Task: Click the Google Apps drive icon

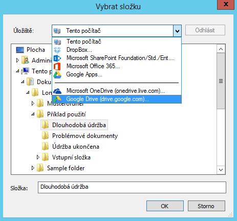Action: click(x=57, y=75)
